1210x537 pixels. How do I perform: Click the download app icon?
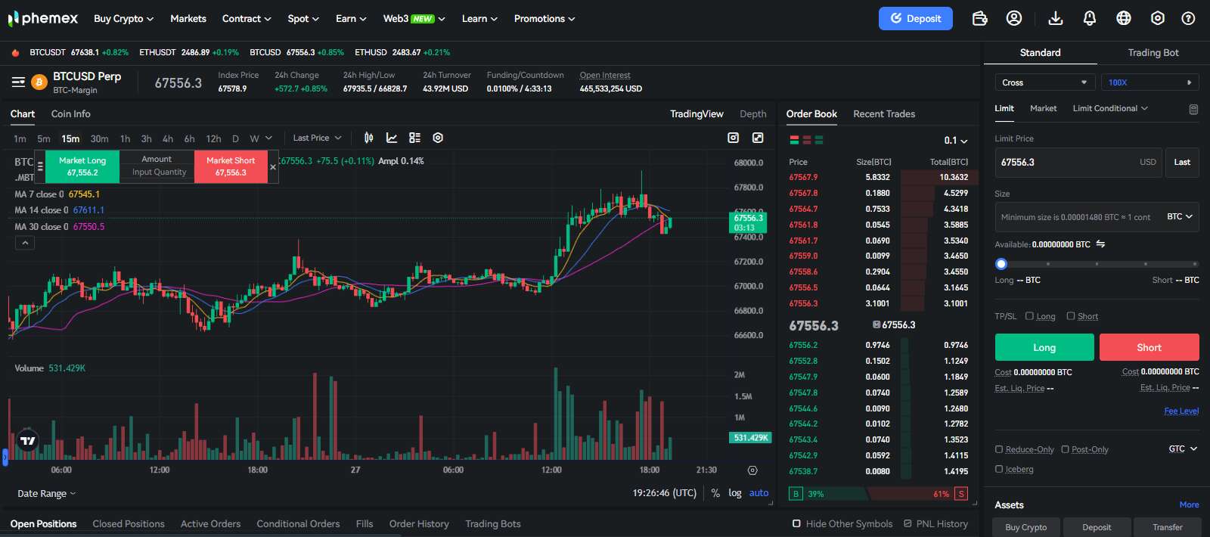1056,18
